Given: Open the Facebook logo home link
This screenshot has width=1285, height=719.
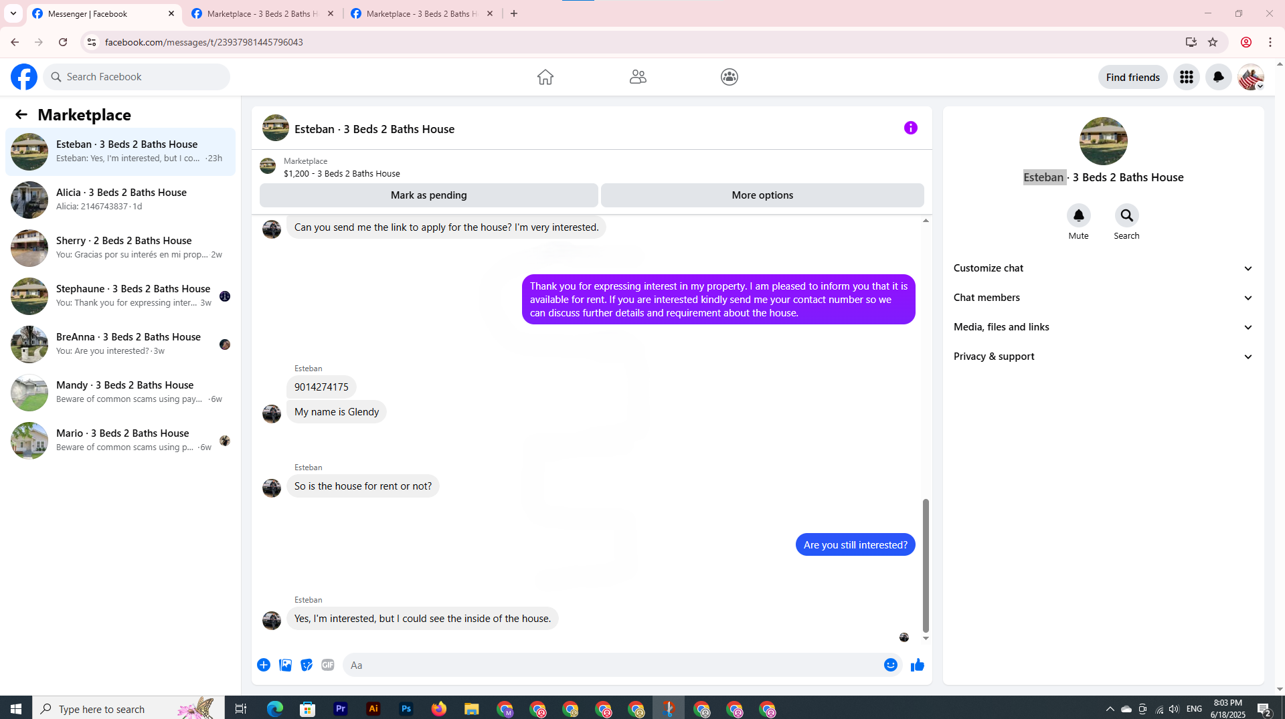Looking at the screenshot, I should pos(24,77).
